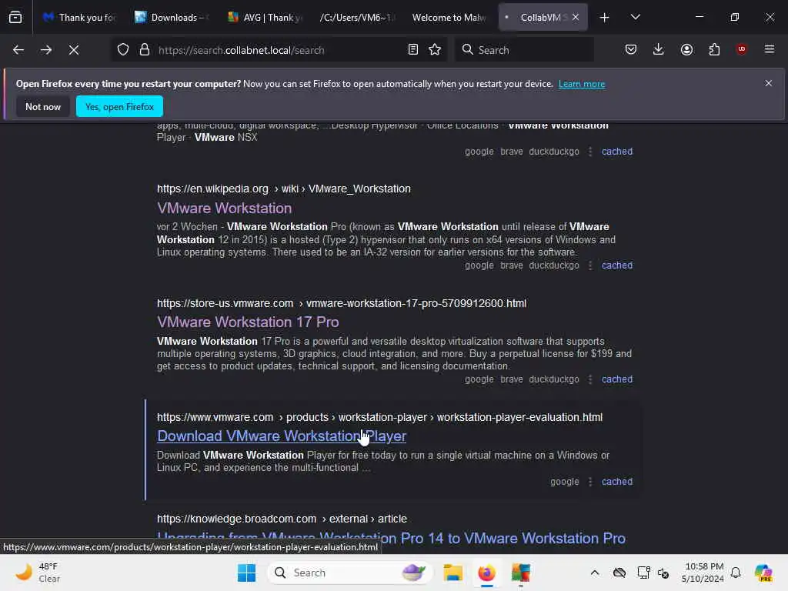Close the CollabVM tab
This screenshot has height=591, width=788.
pos(576,18)
